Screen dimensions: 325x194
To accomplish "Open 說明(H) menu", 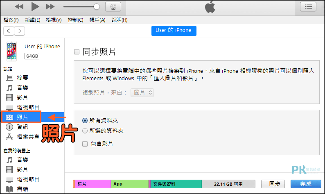I will (120, 20).
